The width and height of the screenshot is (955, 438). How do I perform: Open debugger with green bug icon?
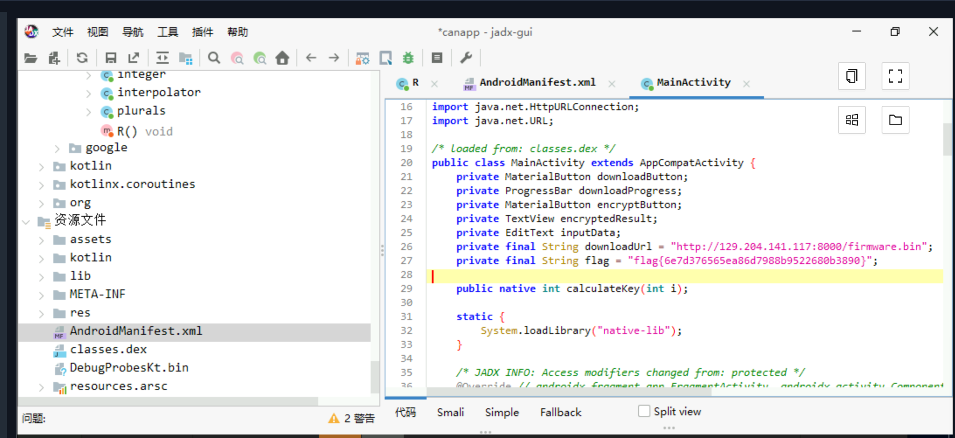click(408, 58)
